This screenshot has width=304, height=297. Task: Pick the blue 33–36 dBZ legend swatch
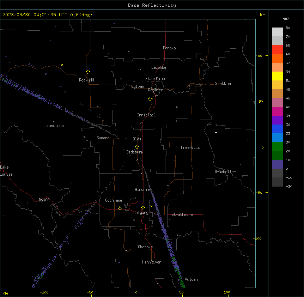click(277, 129)
